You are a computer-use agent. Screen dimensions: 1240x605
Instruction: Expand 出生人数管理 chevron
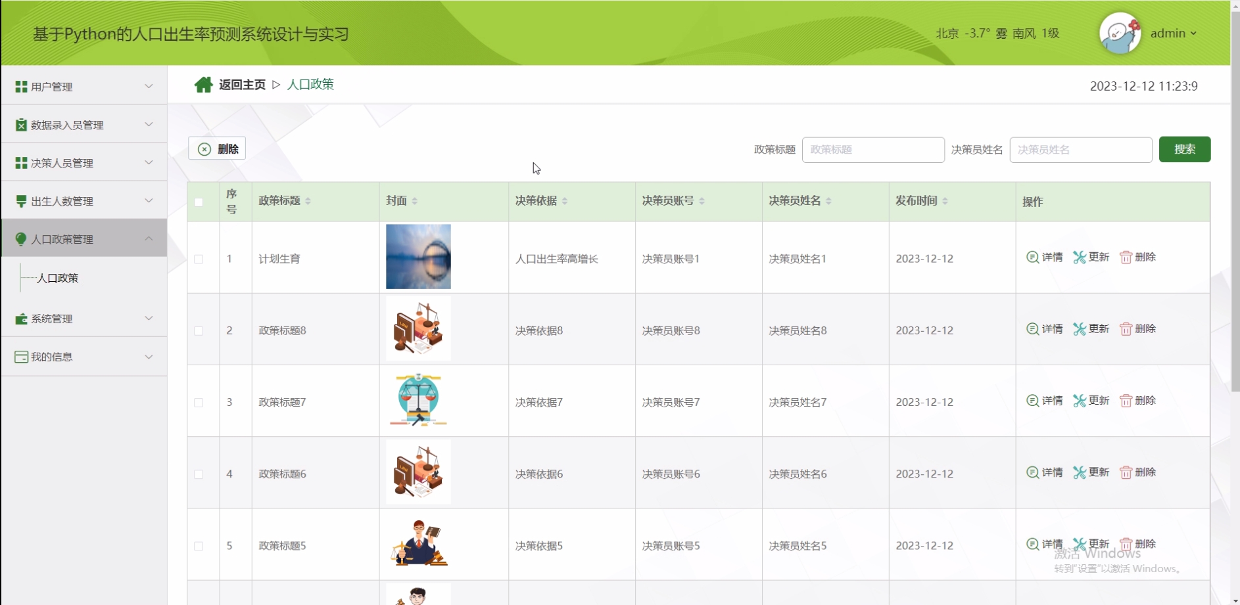tap(149, 200)
